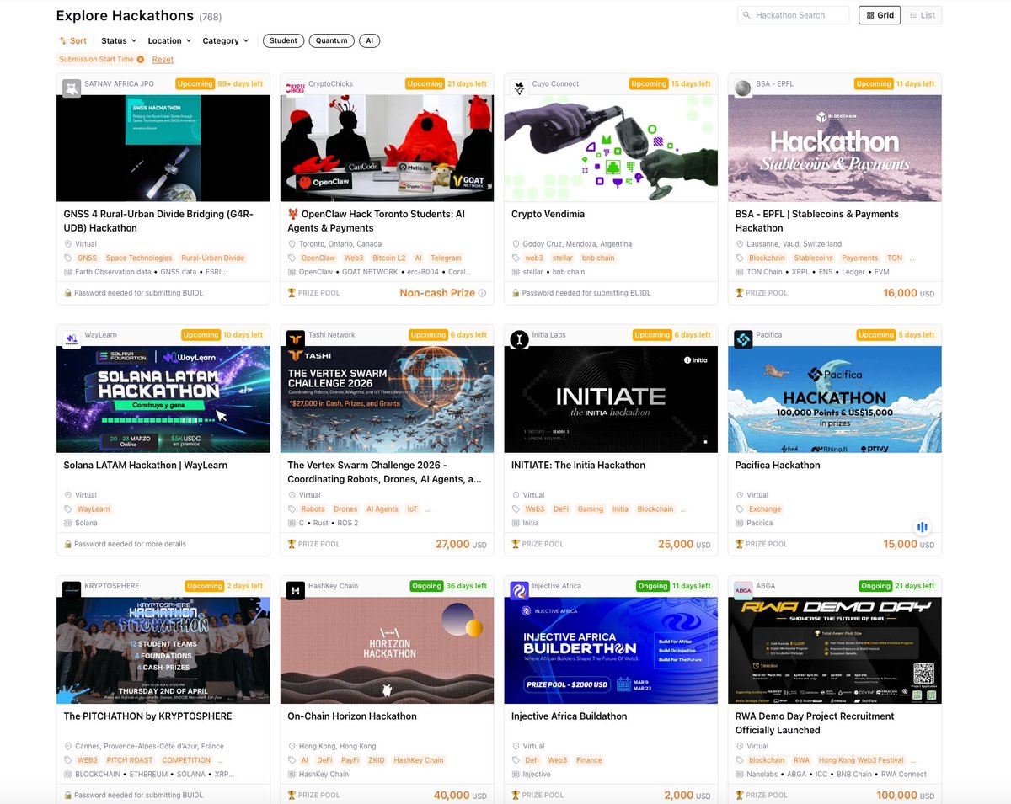The image size is (1011, 804).
Task: Click the WayLearn organizer logo
Action: 72,339
